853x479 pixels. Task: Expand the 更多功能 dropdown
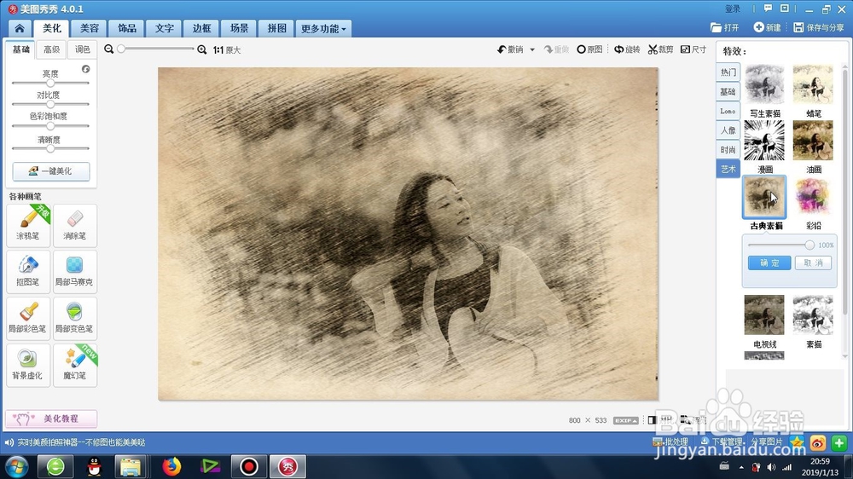coord(323,28)
